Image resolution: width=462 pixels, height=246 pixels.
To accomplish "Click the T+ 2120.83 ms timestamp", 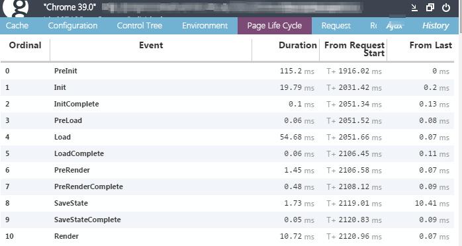I will coord(354,220).
